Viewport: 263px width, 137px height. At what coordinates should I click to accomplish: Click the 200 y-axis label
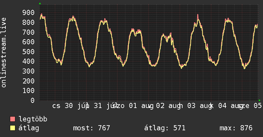click(x=28, y=81)
